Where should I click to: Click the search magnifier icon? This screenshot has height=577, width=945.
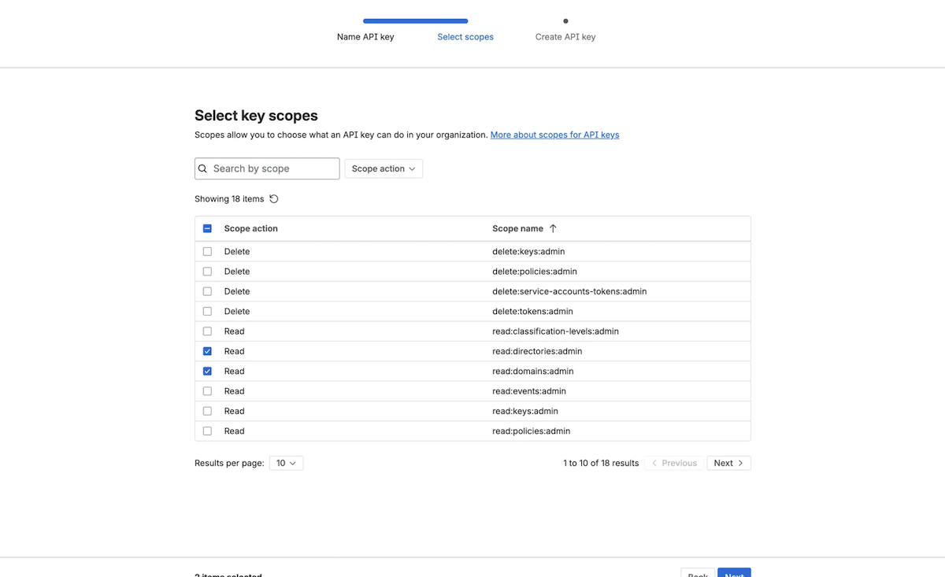point(203,168)
